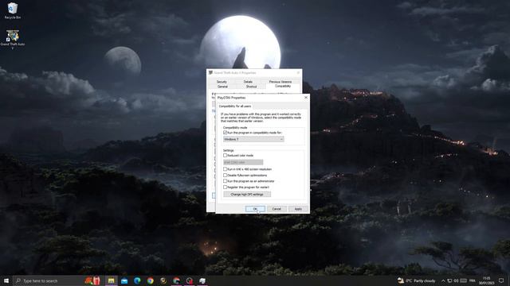510x286 pixels.
Task: Open the white document taskbar icon
Action: point(202,280)
